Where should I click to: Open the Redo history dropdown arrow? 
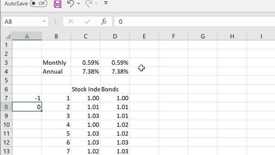click(x=96, y=3)
